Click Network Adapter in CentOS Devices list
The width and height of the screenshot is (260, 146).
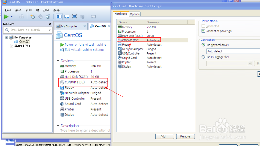[77, 93]
